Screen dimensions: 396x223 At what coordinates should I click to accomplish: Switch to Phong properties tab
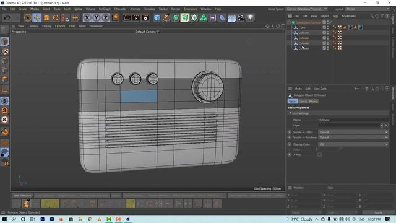(x=314, y=102)
